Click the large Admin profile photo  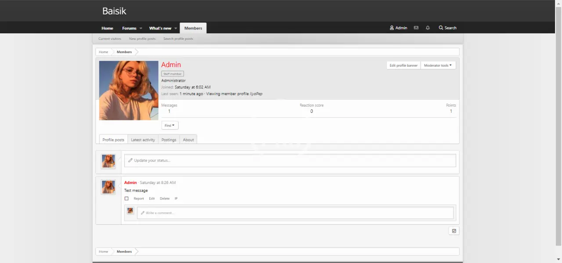tap(129, 90)
